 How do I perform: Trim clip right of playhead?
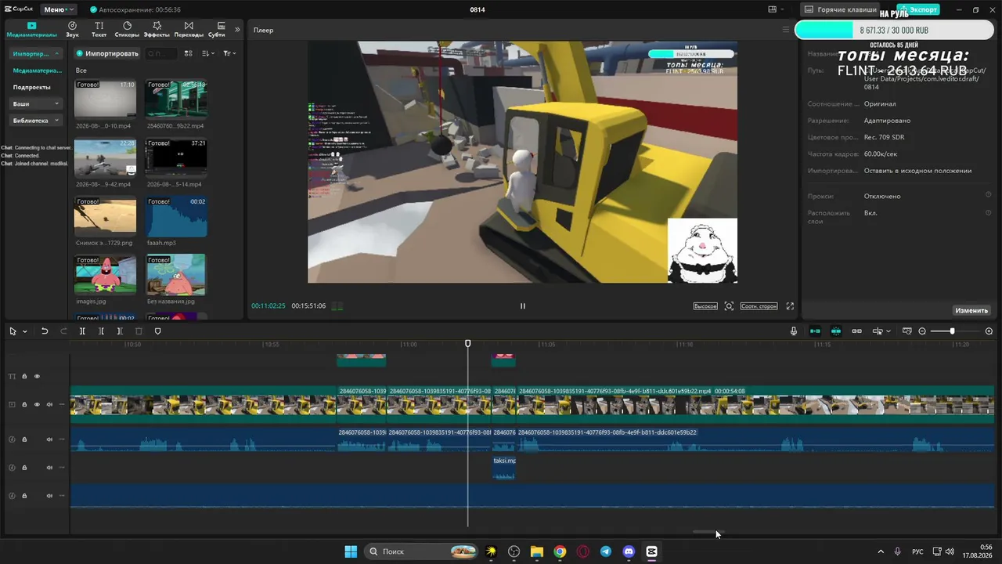tap(120, 331)
